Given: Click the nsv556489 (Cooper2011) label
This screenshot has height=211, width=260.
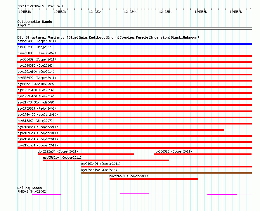Looking at the screenshot, I should pyautogui.click(x=37, y=59).
